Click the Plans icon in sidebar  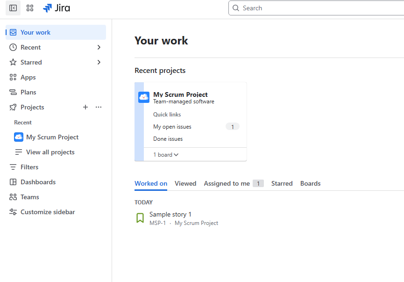[13, 92]
